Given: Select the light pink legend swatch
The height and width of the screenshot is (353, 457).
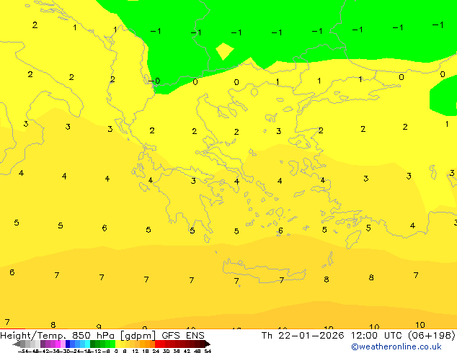Looking at the screenshot, I should (63, 344).
